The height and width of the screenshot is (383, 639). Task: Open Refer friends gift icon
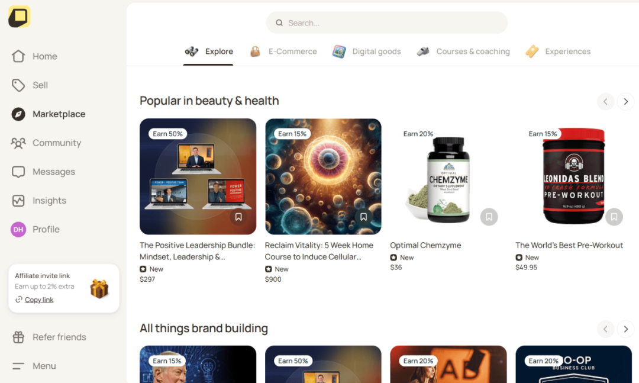click(18, 337)
